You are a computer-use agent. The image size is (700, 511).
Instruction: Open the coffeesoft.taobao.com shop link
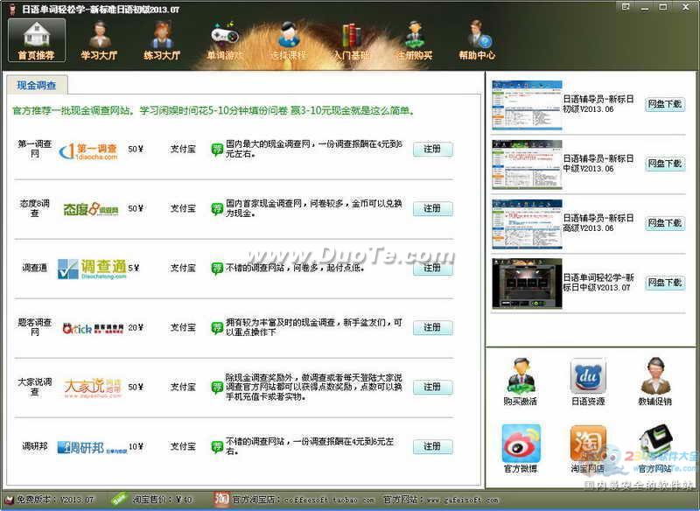tap(329, 500)
